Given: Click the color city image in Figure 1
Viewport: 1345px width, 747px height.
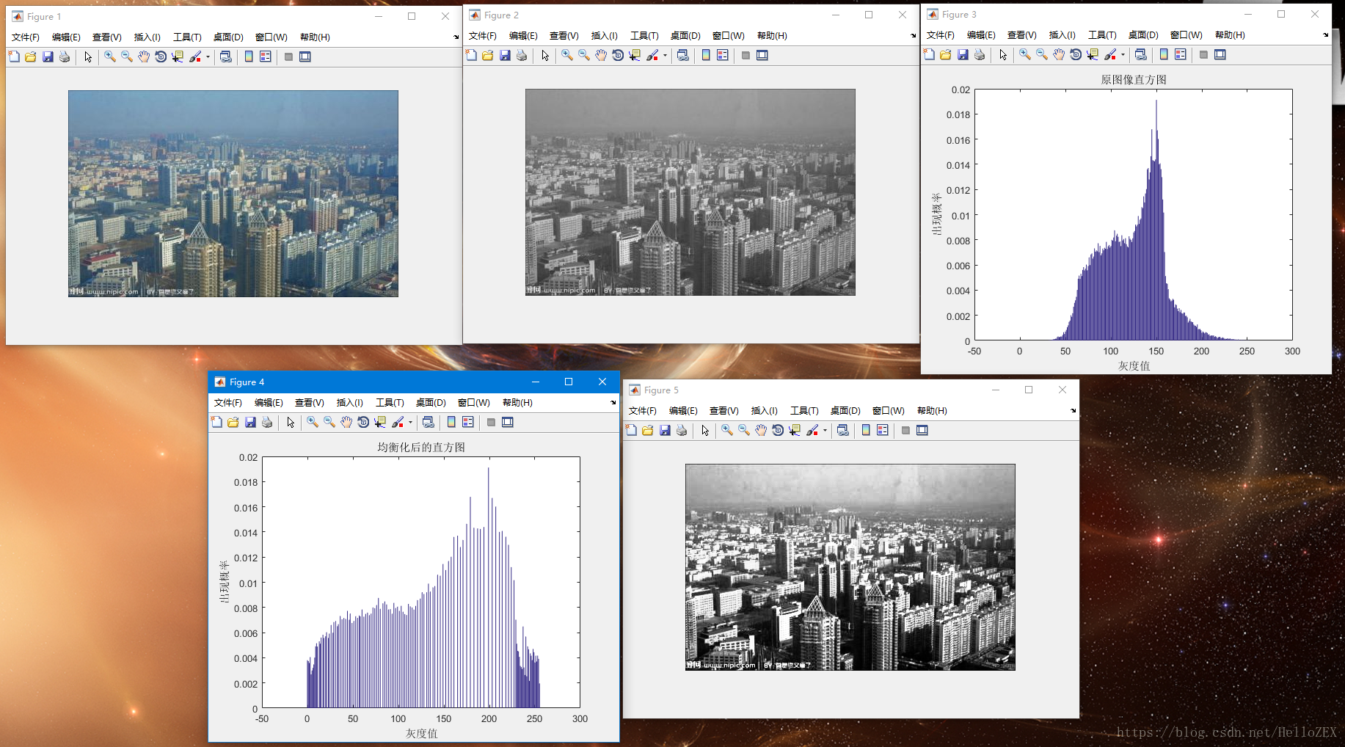Looking at the screenshot, I should pyautogui.click(x=233, y=194).
